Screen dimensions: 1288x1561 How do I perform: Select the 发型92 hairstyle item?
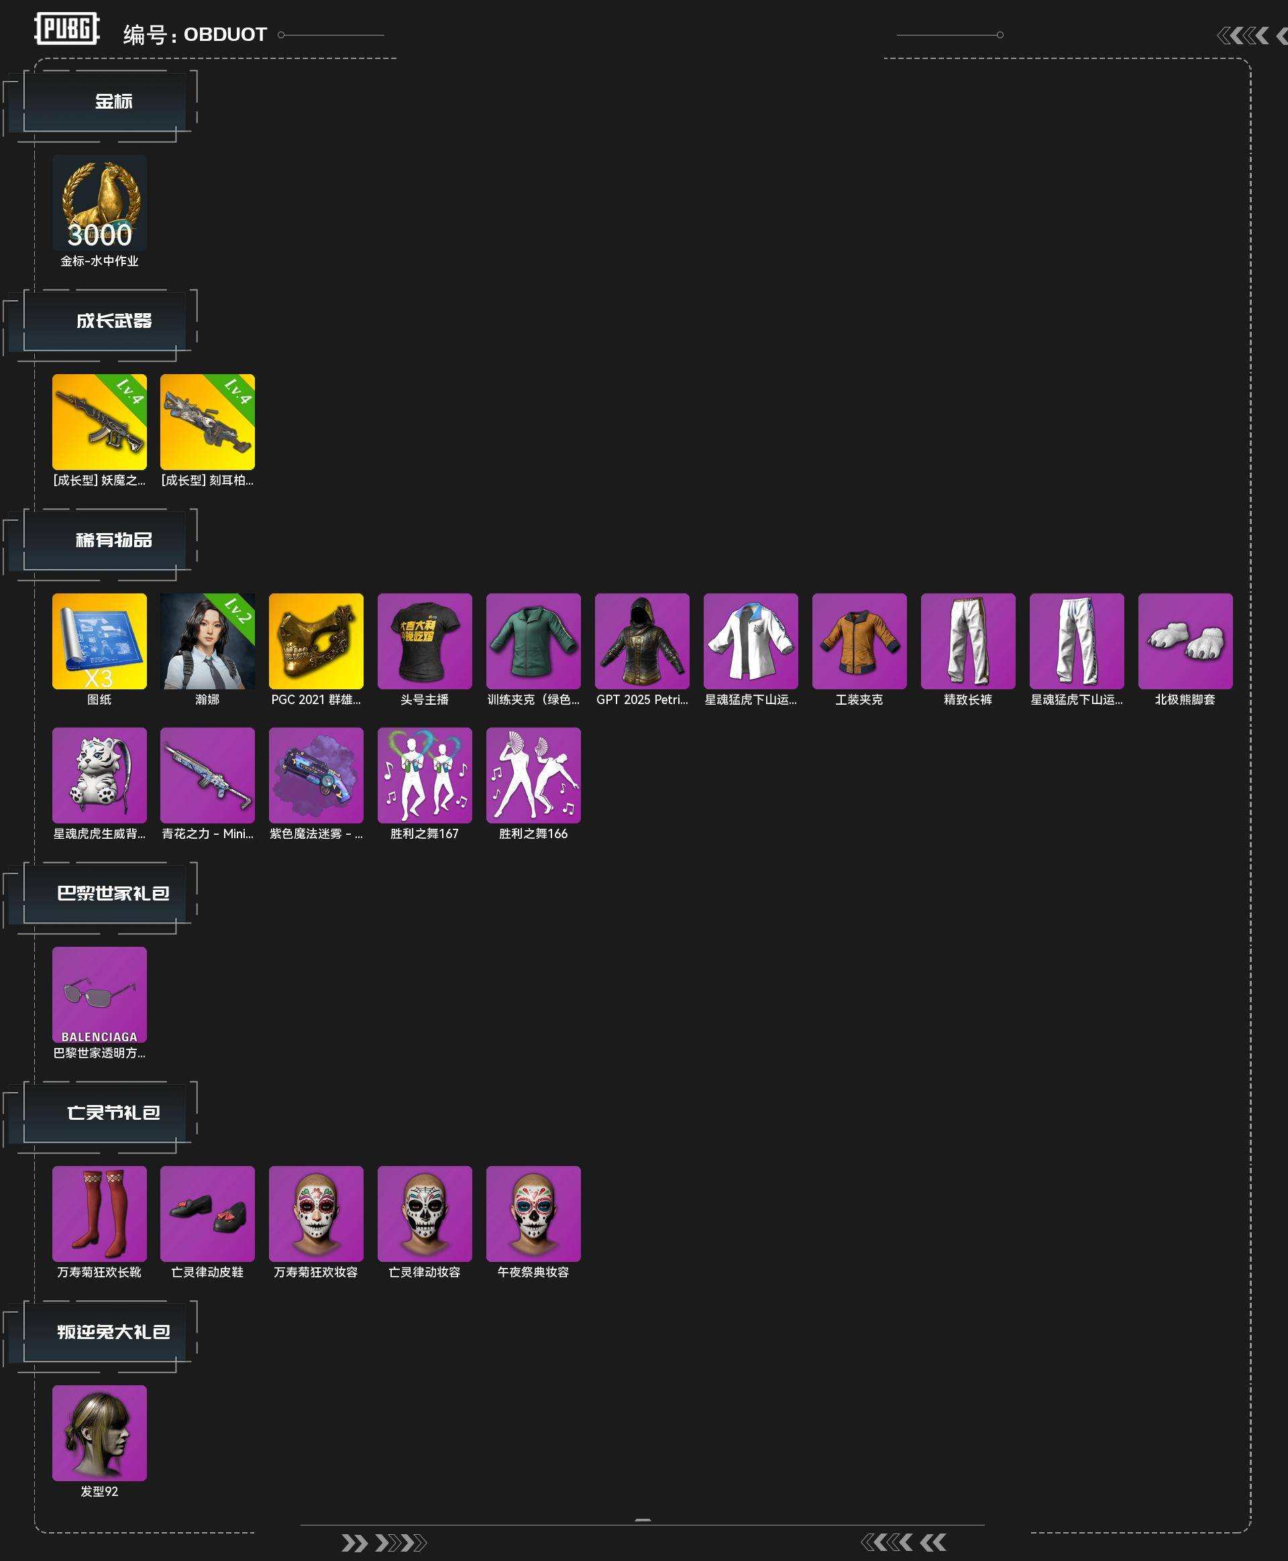(x=99, y=1433)
